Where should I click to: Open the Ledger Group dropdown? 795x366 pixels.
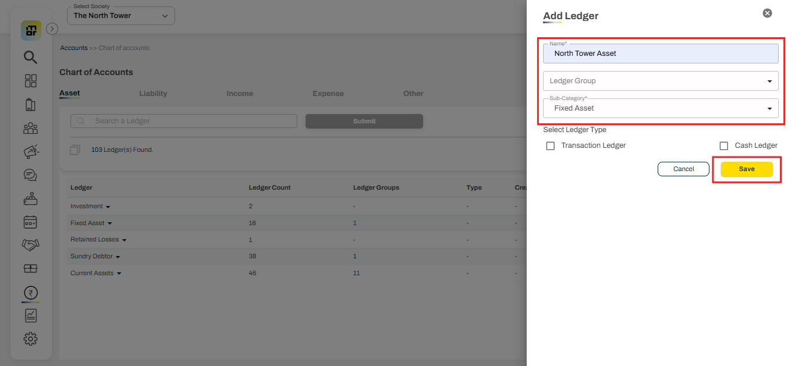(661, 81)
